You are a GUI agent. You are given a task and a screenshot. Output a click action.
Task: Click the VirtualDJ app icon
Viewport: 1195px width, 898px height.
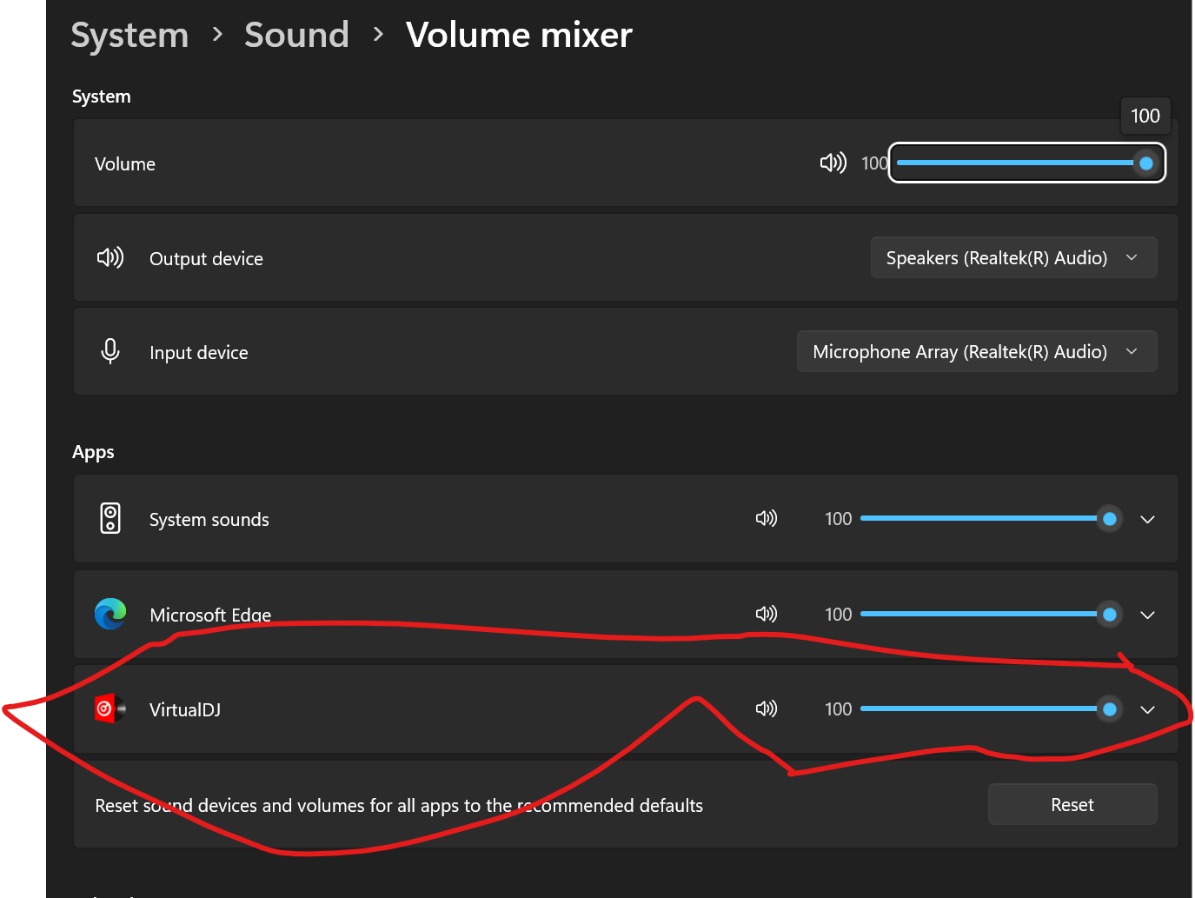pos(110,708)
